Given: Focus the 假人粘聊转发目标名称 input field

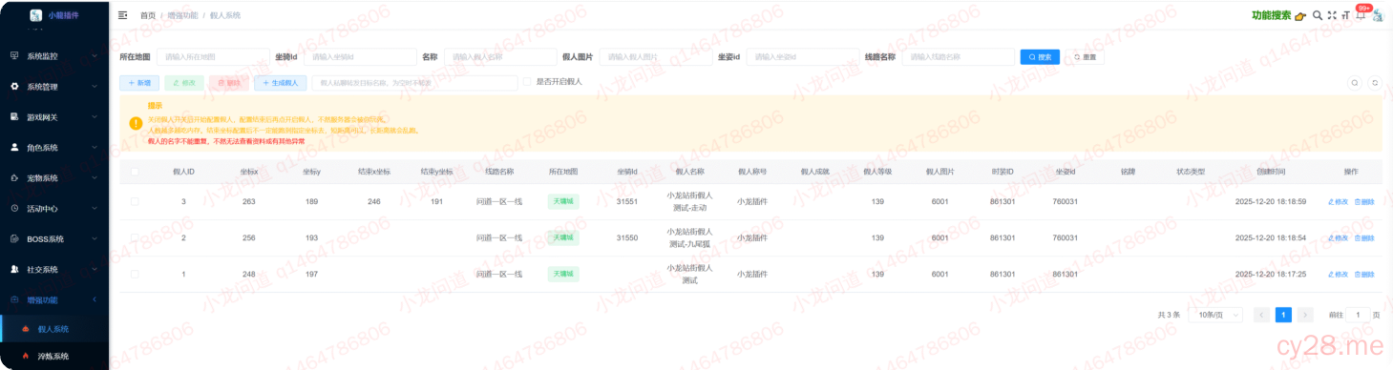Looking at the screenshot, I should point(414,83).
